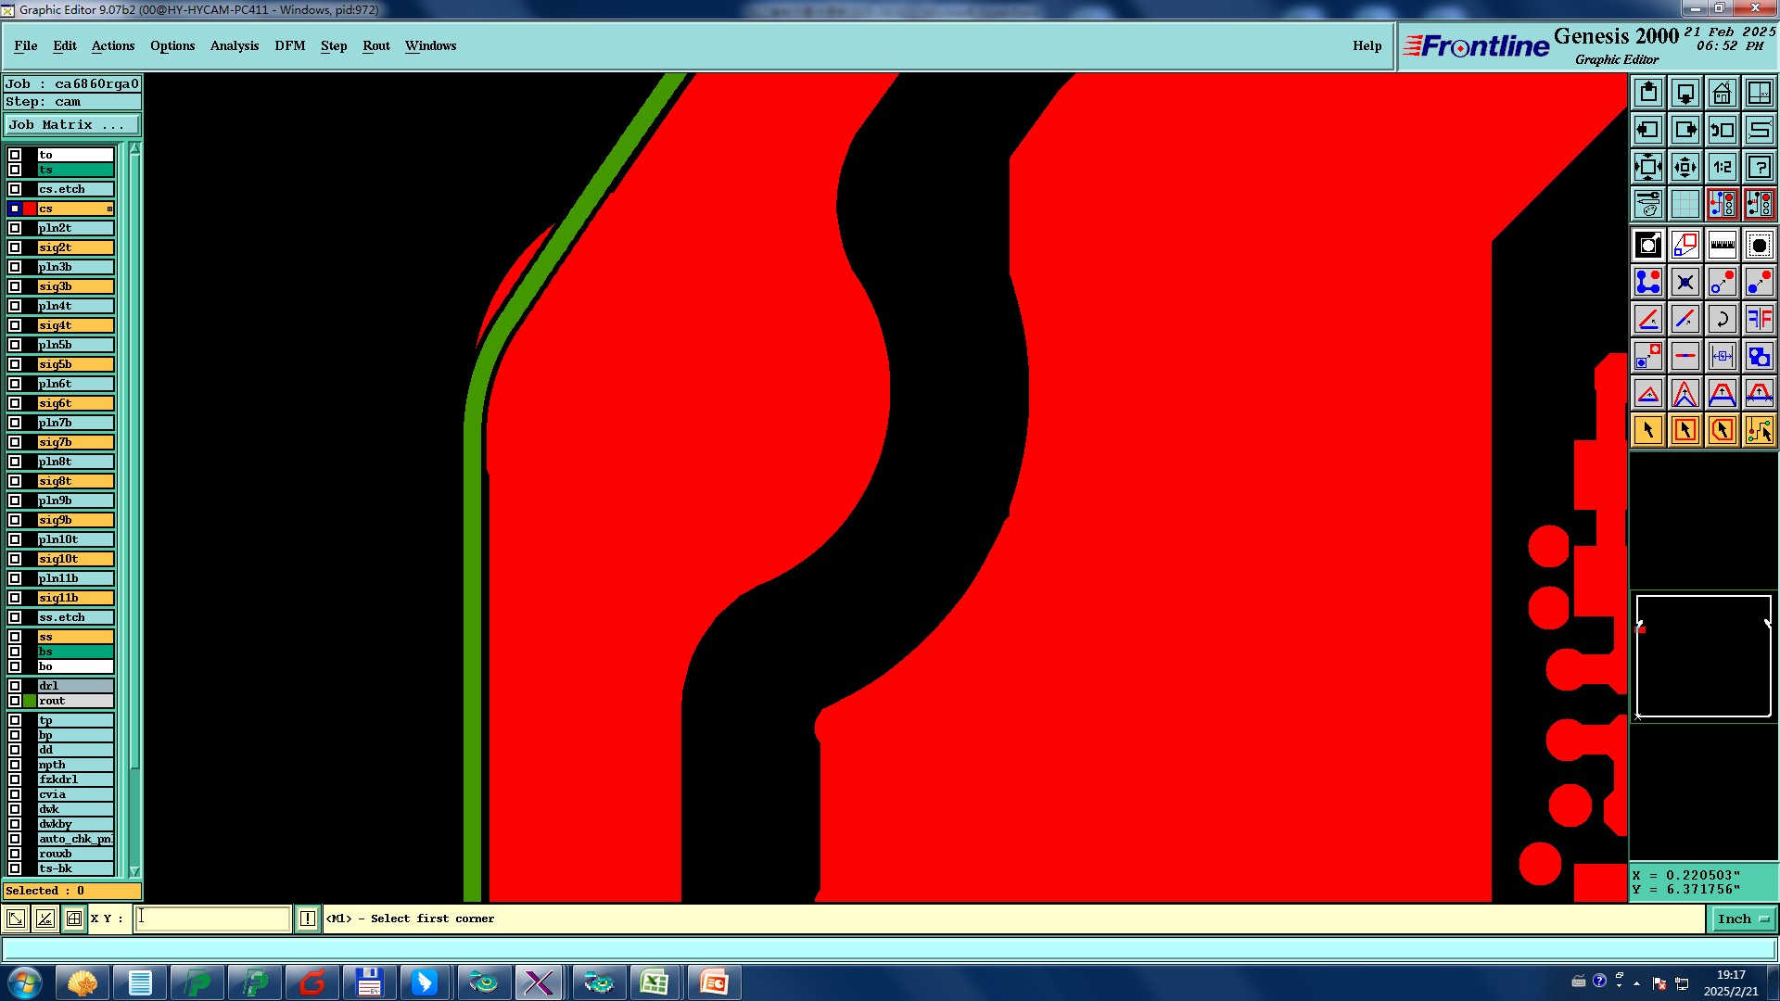Image resolution: width=1780 pixels, height=1001 pixels.
Task: Click the 1:2 zoom scale icon
Action: (1722, 167)
